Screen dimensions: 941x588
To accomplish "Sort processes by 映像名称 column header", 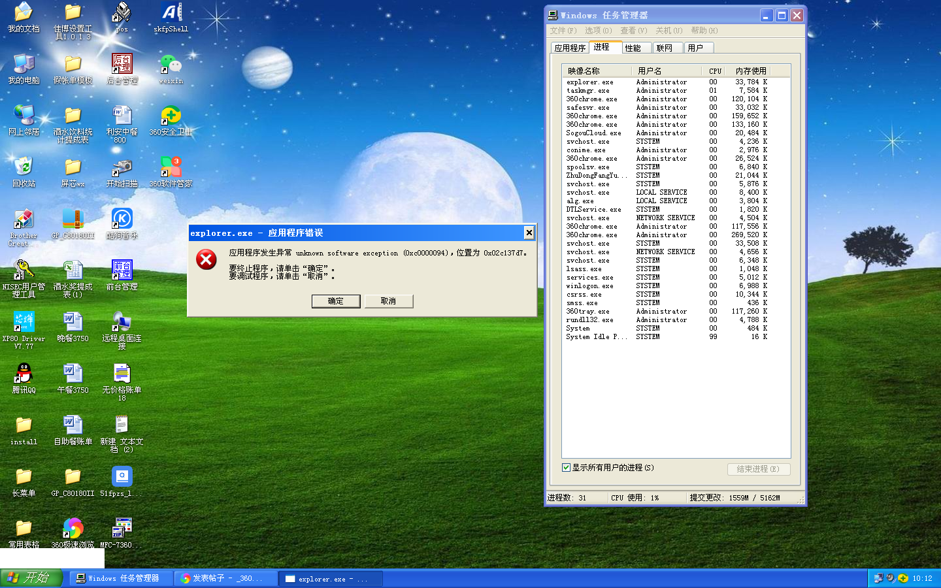I will tap(597, 71).
